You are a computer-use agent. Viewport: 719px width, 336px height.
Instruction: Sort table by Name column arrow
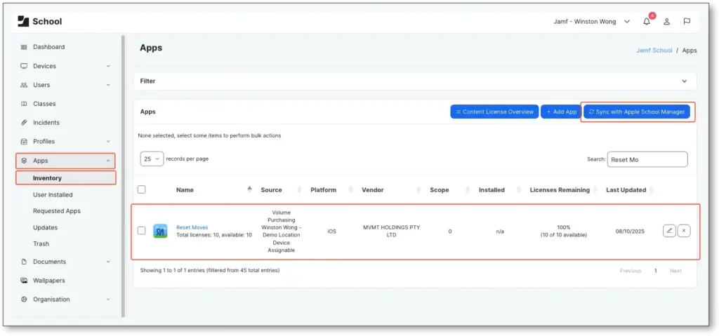[249, 189]
